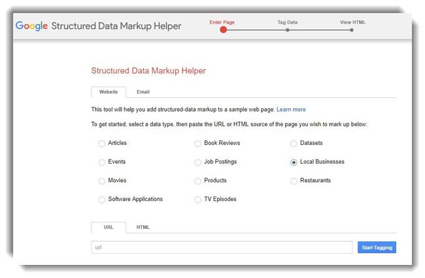Screen dimensions: 425x278
Task: Choose the Datasets data type
Action: [294, 144]
